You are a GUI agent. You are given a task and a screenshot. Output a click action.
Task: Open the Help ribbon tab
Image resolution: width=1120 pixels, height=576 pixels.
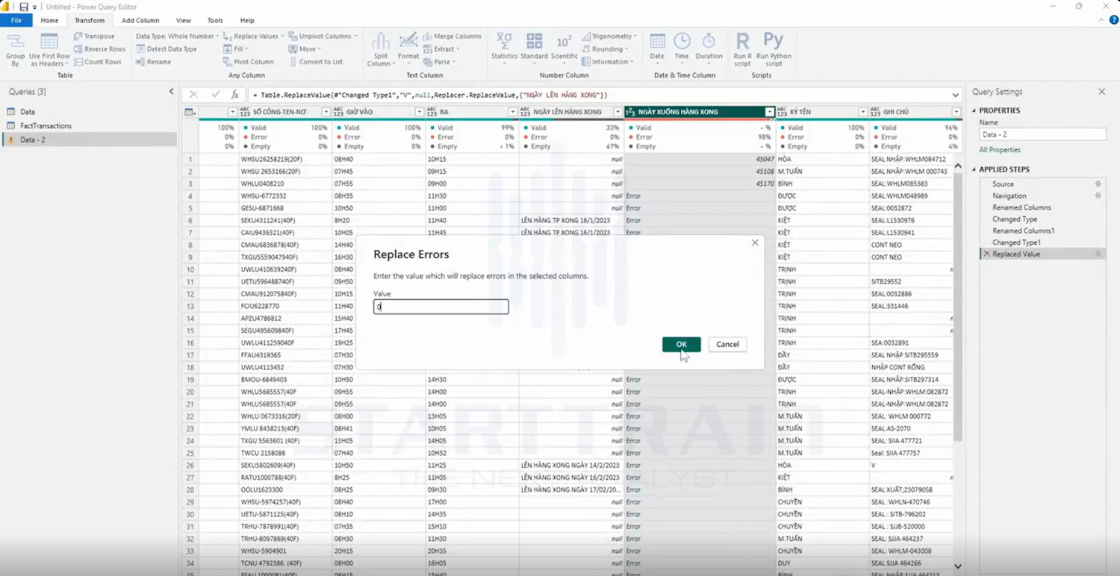click(247, 20)
